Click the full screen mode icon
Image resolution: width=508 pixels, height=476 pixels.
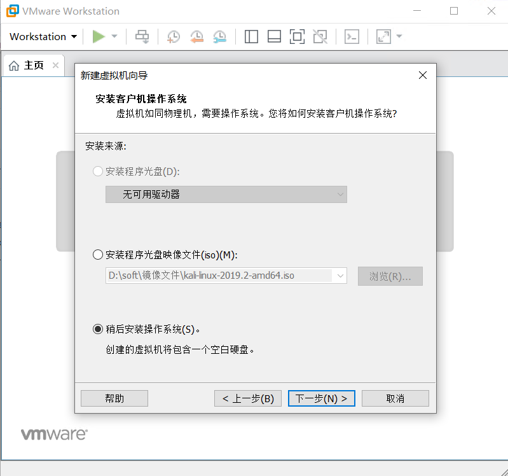click(x=297, y=37)
